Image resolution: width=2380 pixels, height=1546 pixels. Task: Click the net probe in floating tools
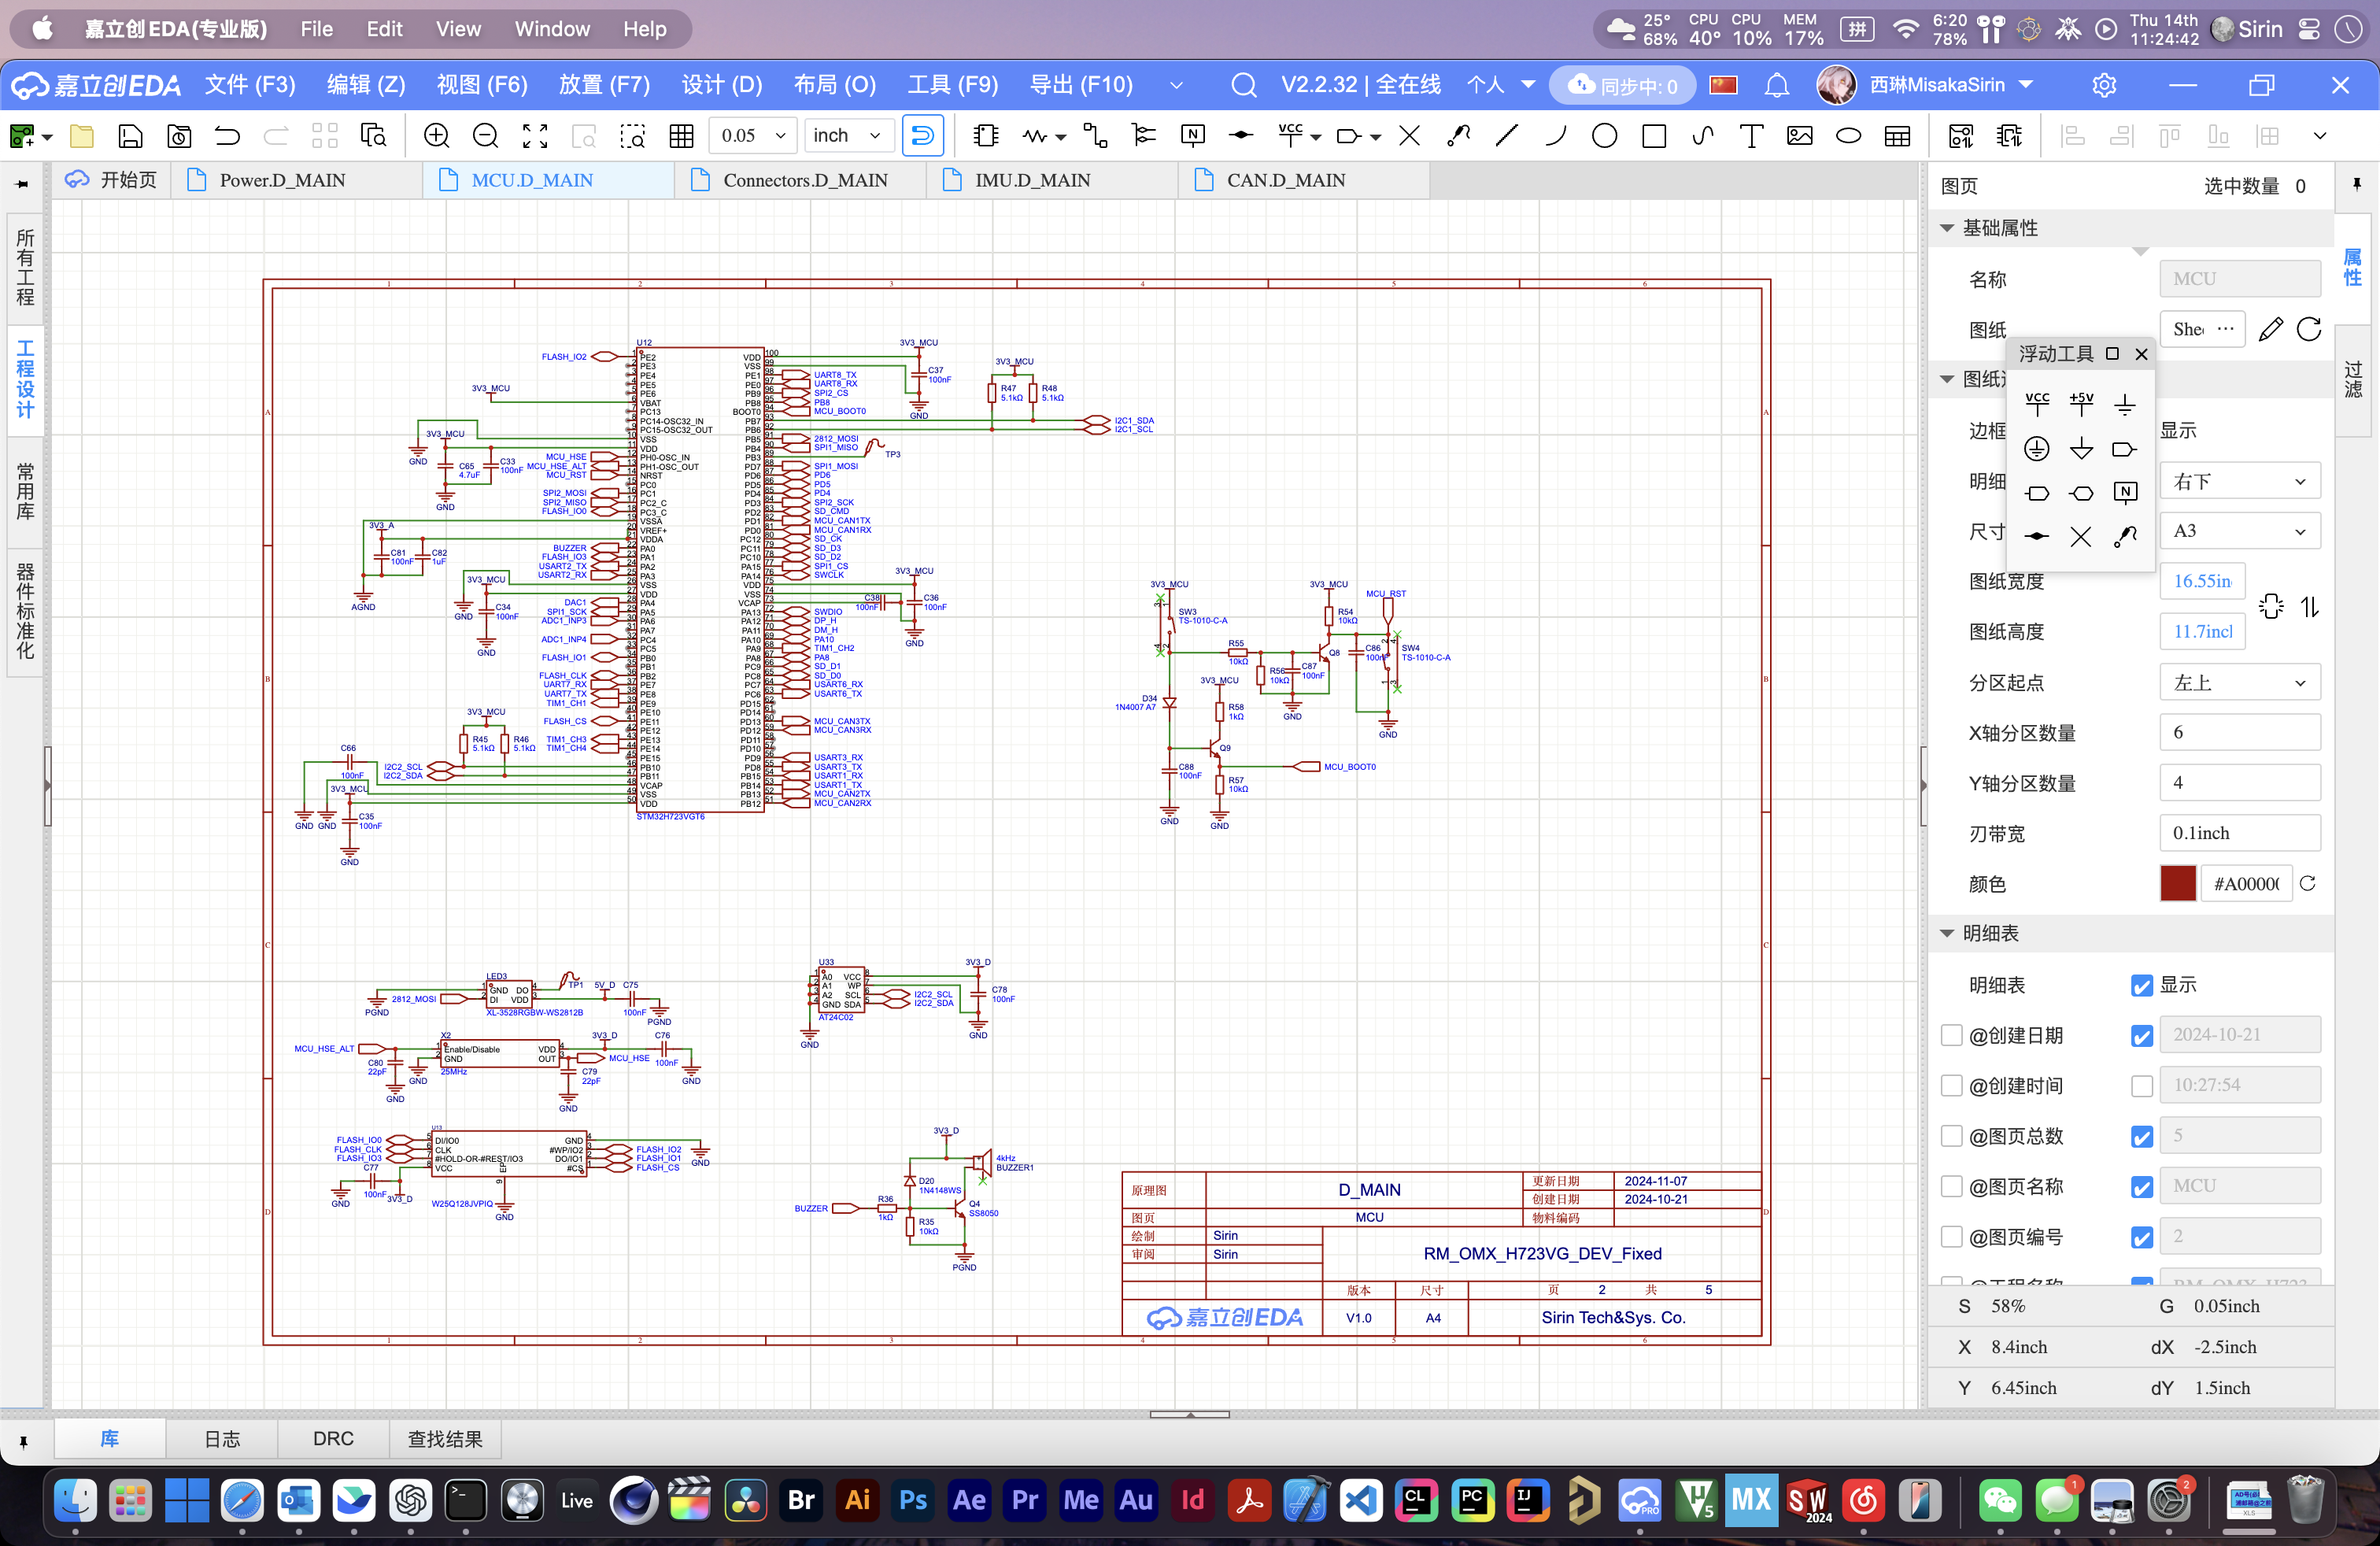click(2125, 537)
